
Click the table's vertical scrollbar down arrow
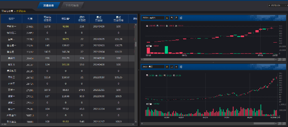pos(136,122)
